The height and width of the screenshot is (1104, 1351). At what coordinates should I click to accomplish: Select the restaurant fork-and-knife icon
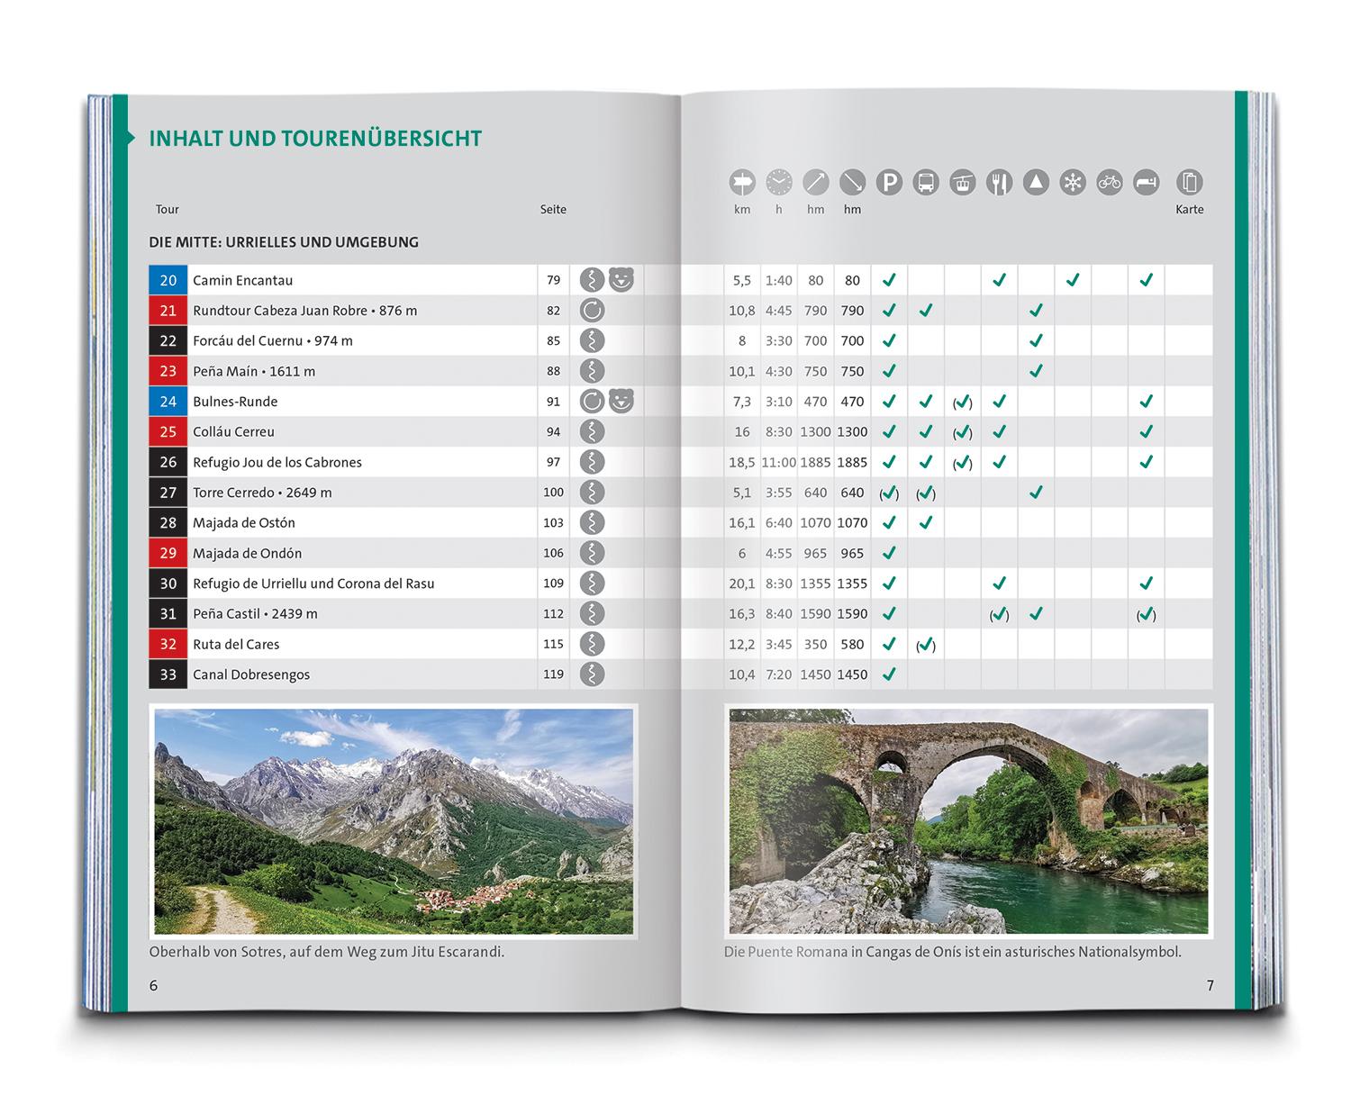(x=998, y=183)
